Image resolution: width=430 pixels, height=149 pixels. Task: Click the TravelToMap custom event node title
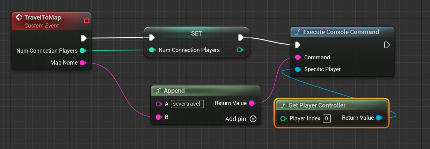coord(43,17)
